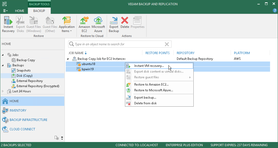
Task: Click '2 BACKUPS SELECTED' status text
Action: point(16,145)
